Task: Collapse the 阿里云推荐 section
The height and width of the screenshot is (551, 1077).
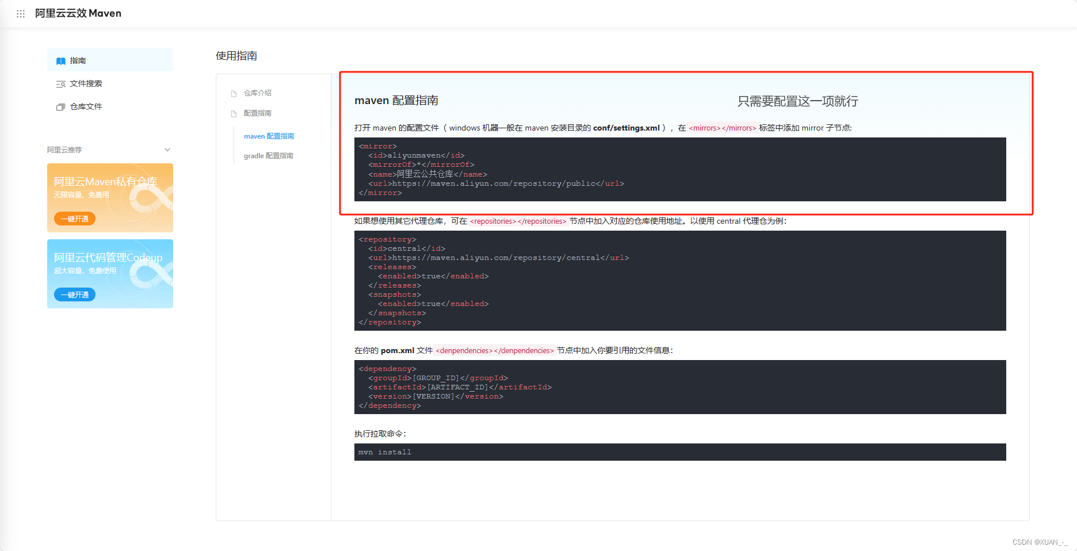Action: coord(167,150)
